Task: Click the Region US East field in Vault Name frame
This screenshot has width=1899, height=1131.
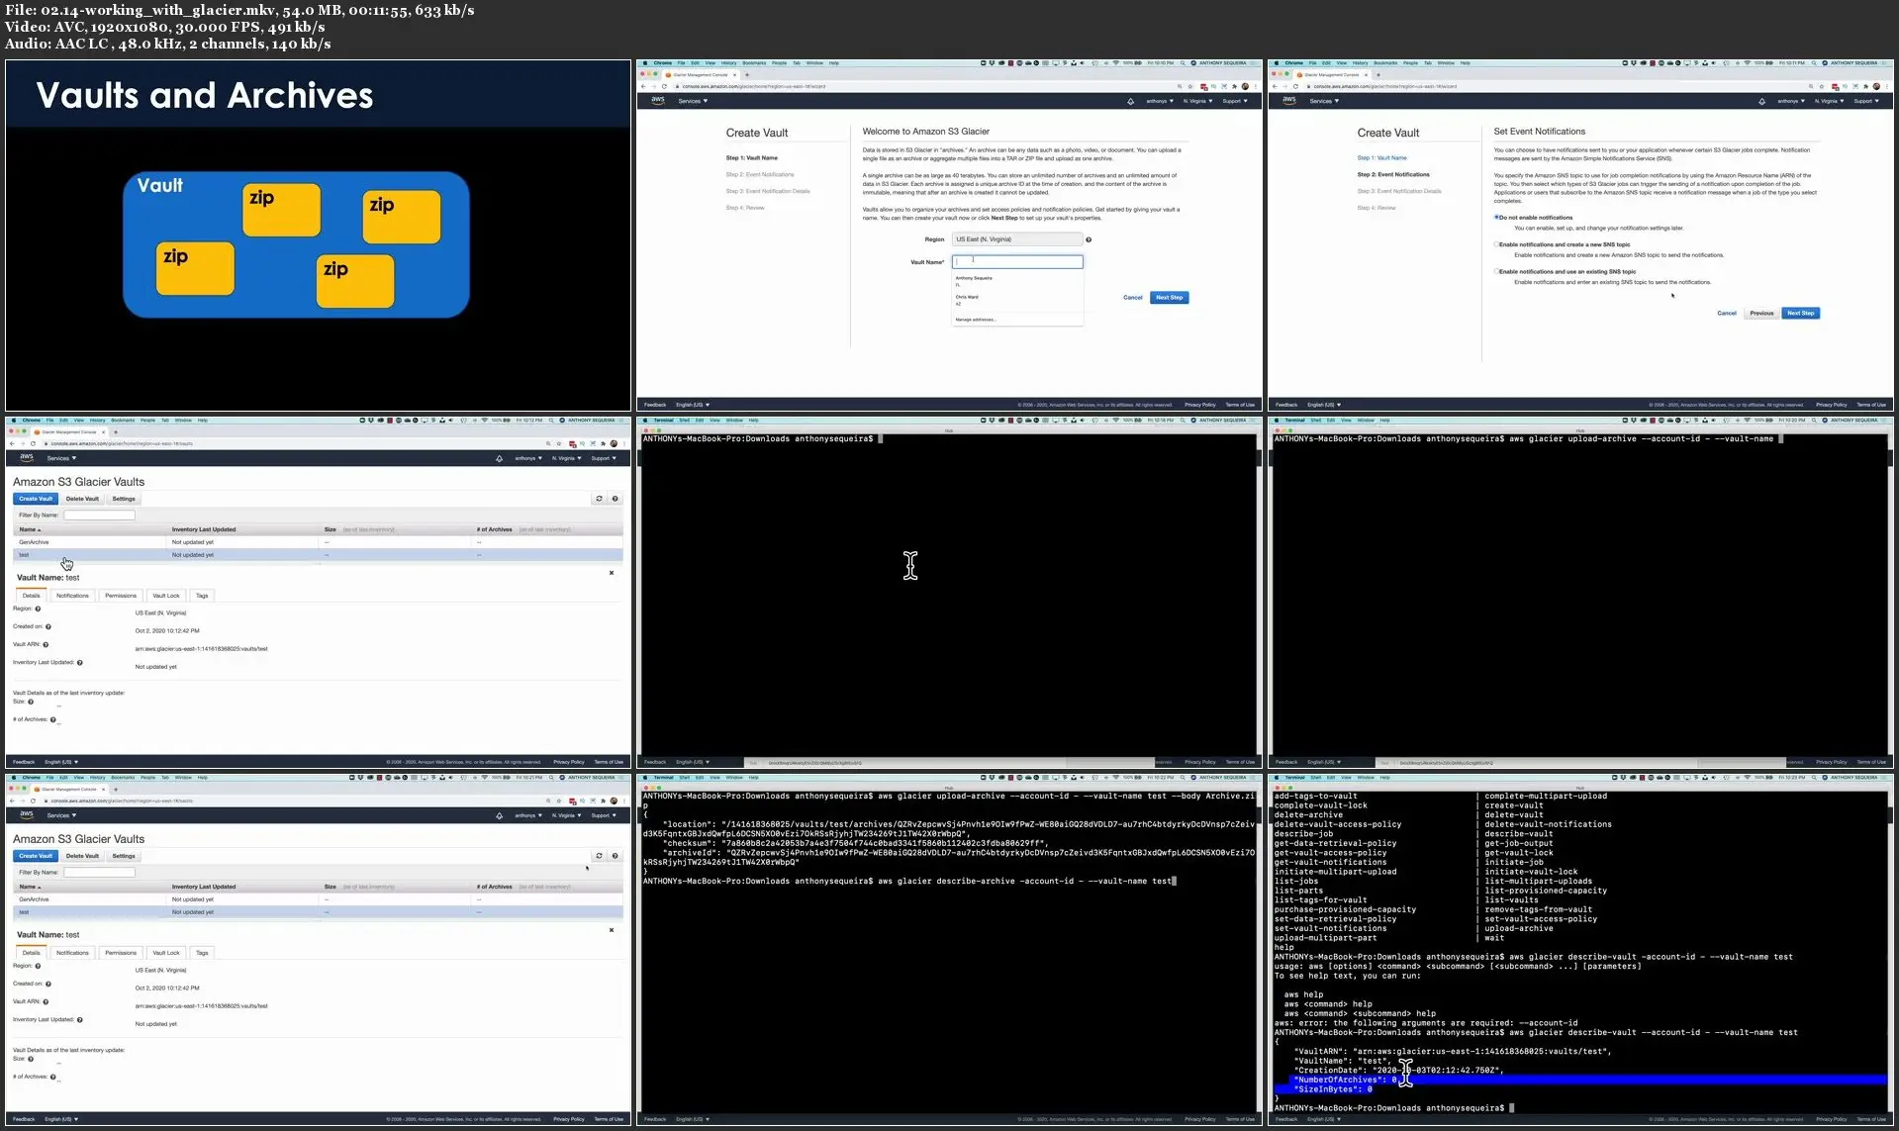Action: pyautogui.click(x=1017, y=239)
